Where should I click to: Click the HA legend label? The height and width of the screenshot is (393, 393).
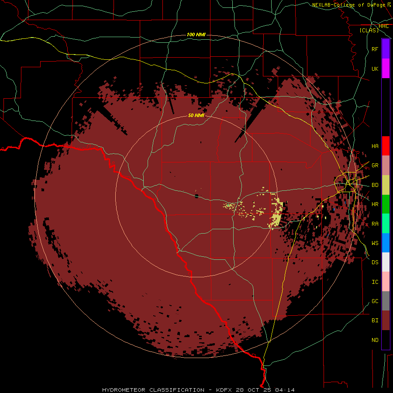375,146
